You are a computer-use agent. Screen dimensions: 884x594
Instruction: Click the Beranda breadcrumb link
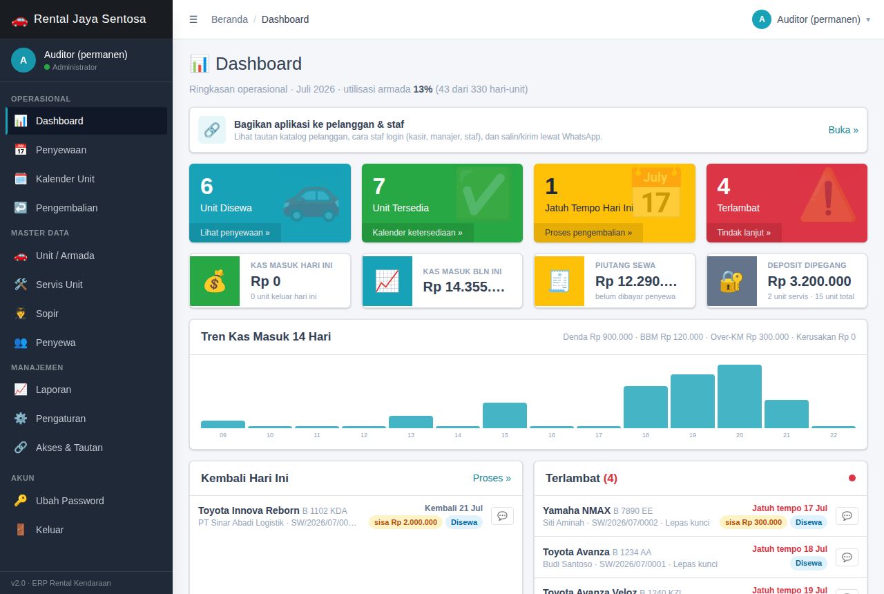tap(229, 19)
